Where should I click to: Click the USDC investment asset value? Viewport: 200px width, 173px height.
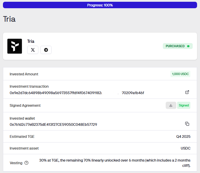[x=185, y=148]
